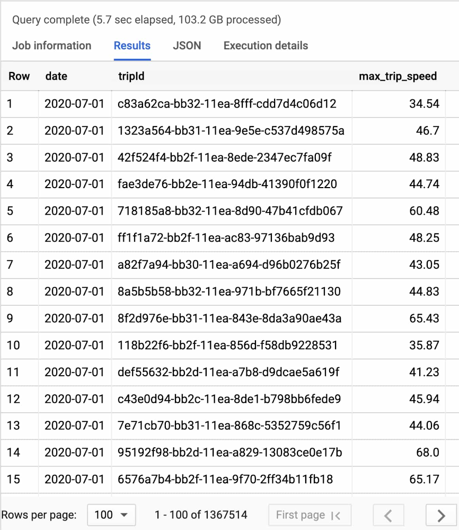Click max speed value 44.74

[424, 184]
